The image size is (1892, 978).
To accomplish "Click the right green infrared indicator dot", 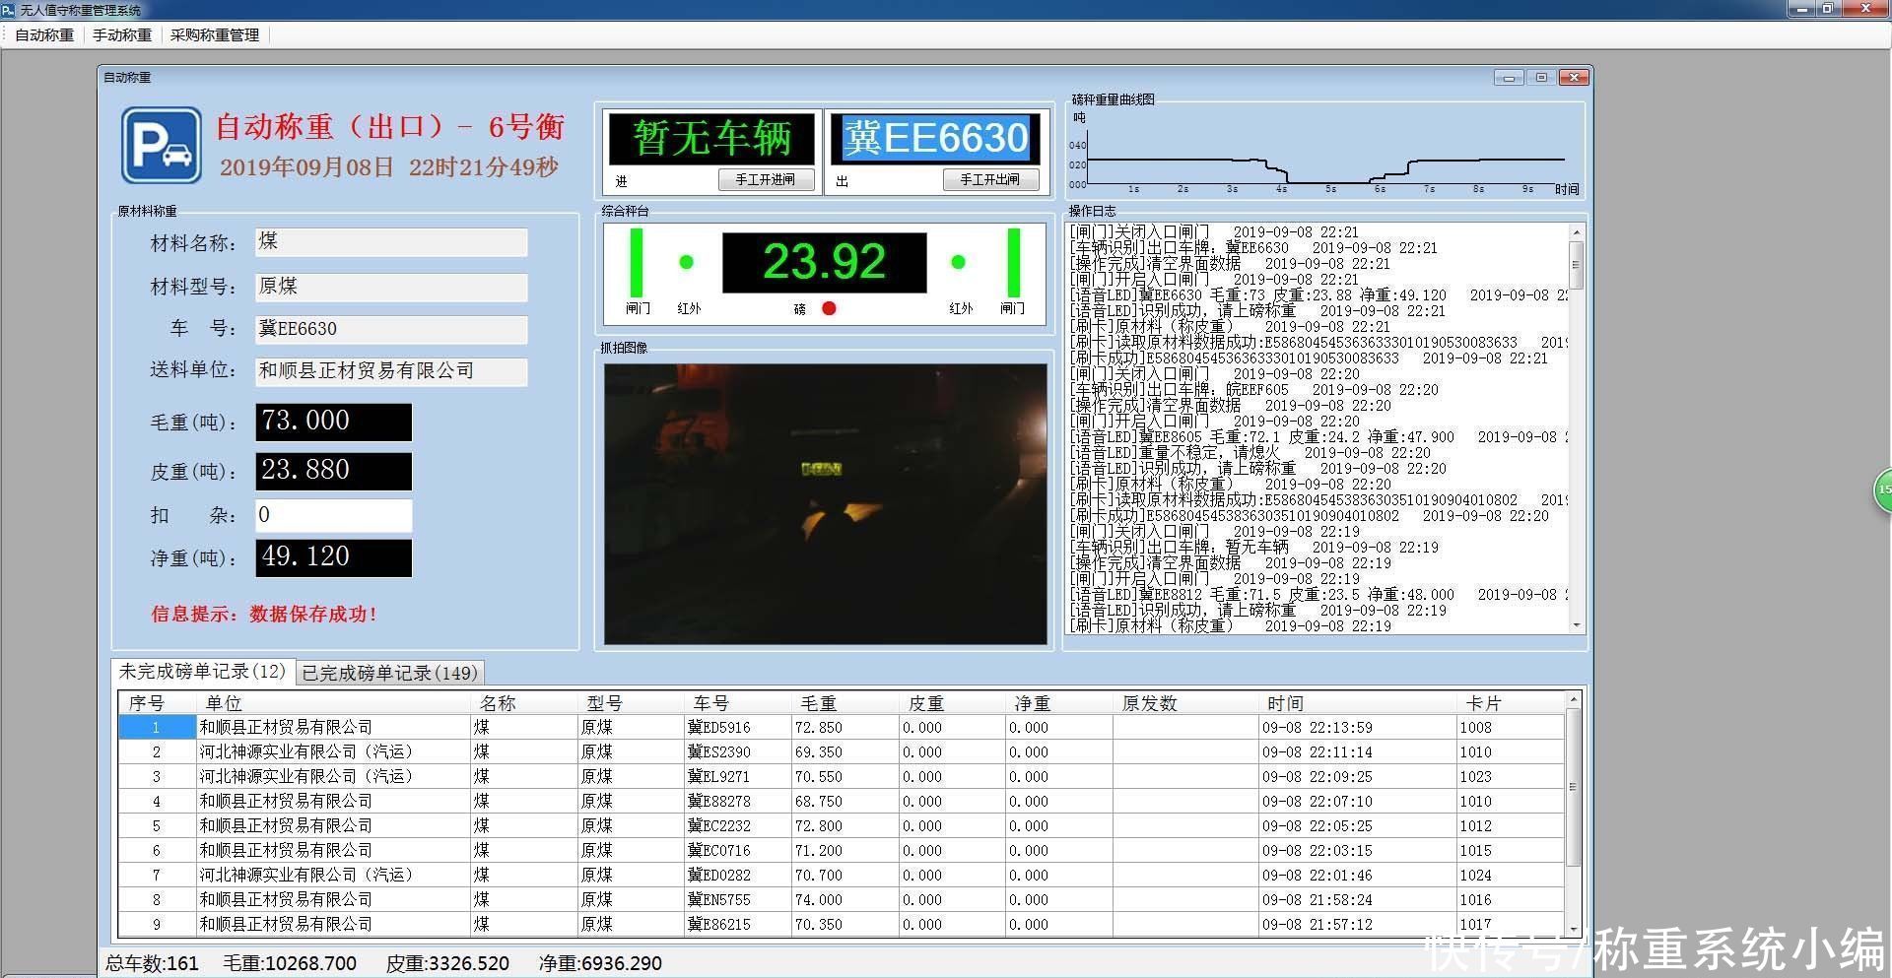I will (x=958, y=262).
